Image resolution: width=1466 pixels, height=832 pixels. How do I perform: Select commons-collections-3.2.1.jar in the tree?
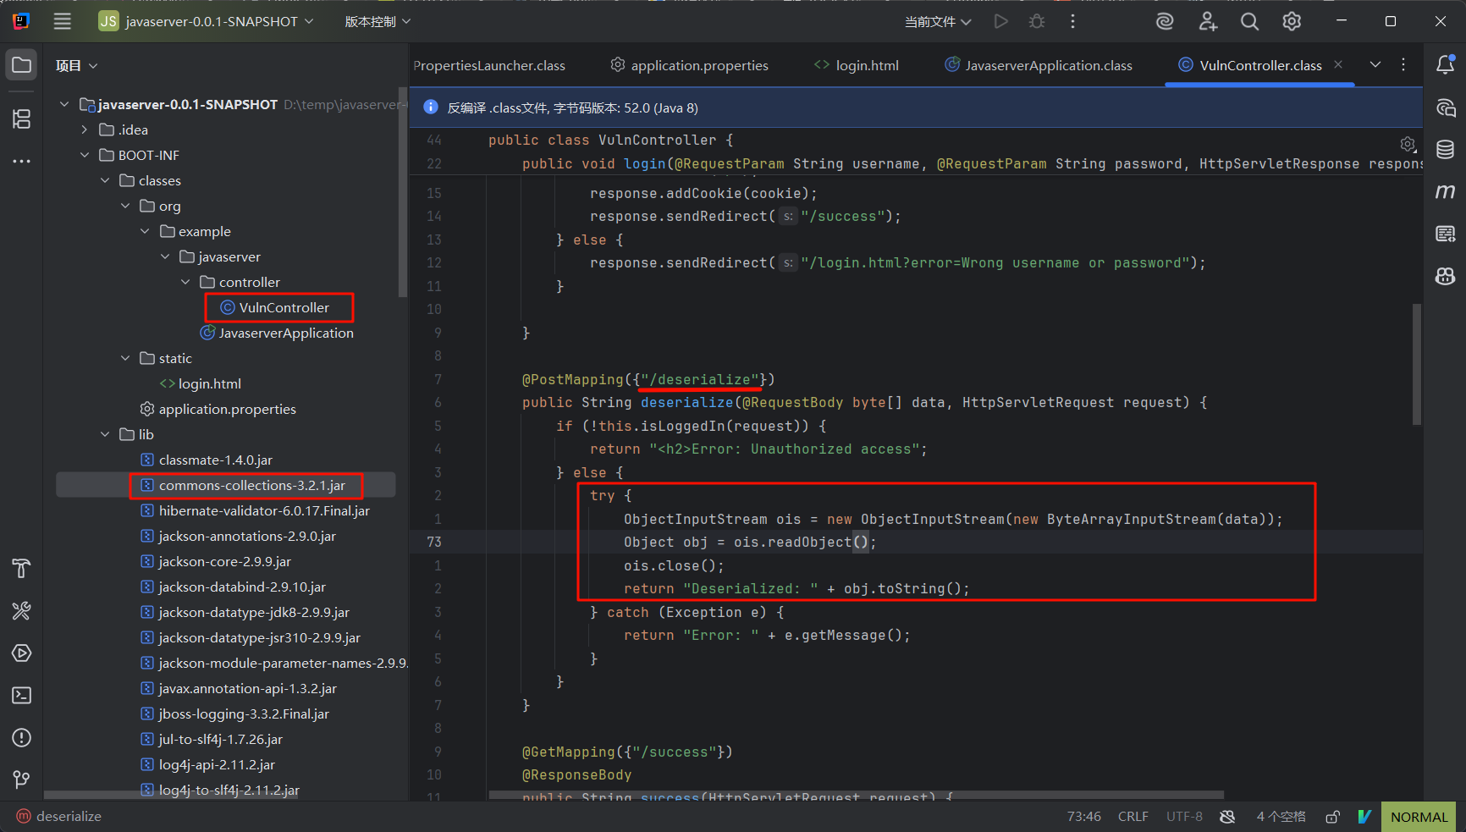251,485
